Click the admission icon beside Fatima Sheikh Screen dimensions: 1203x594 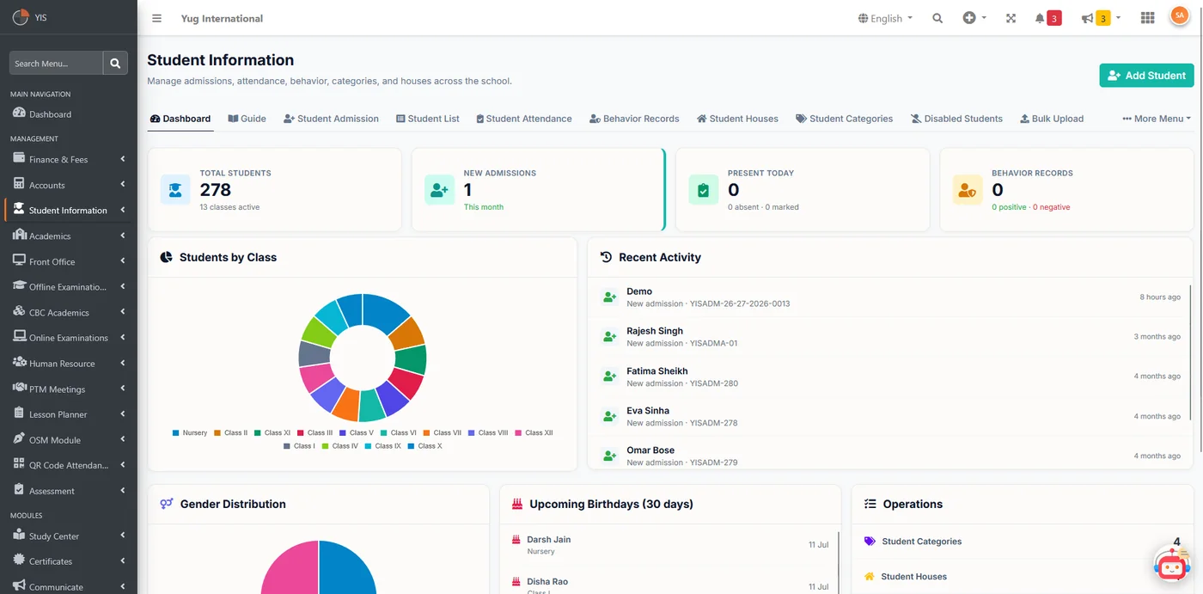[x=609, y=377]
